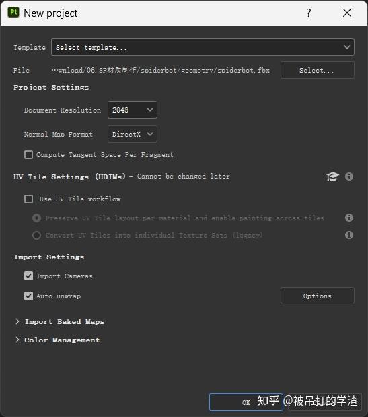
Task: Enable Use UV Tile workflow checkbox
Action: point(29,199)
